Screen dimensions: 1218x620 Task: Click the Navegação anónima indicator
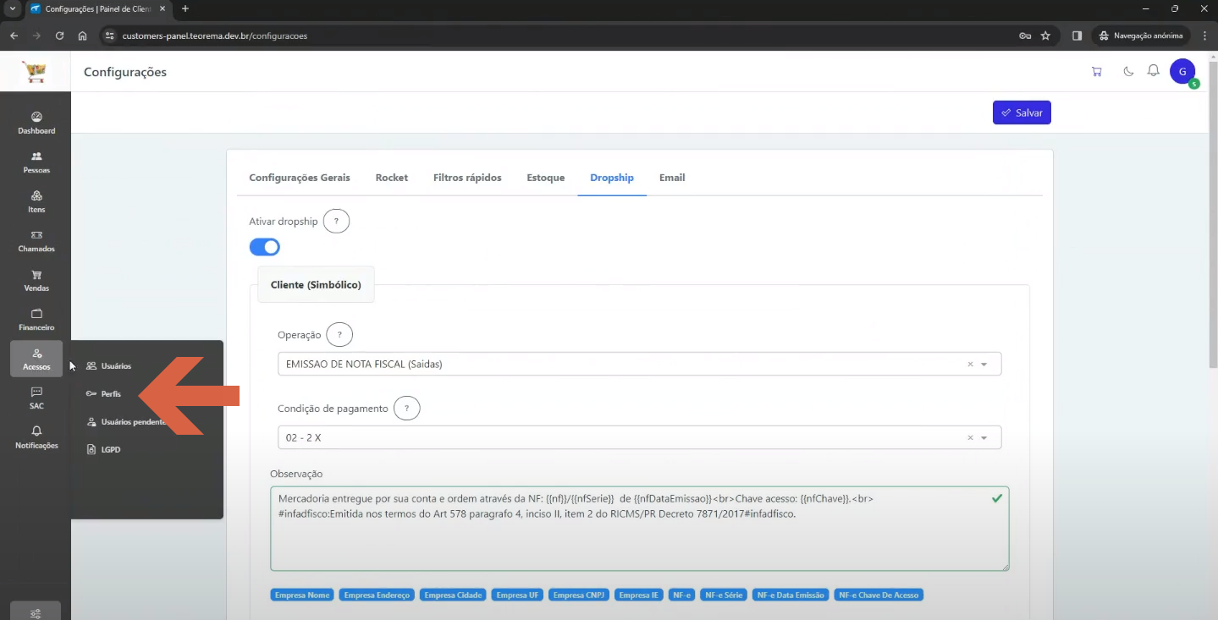[x=1141, y=36]
